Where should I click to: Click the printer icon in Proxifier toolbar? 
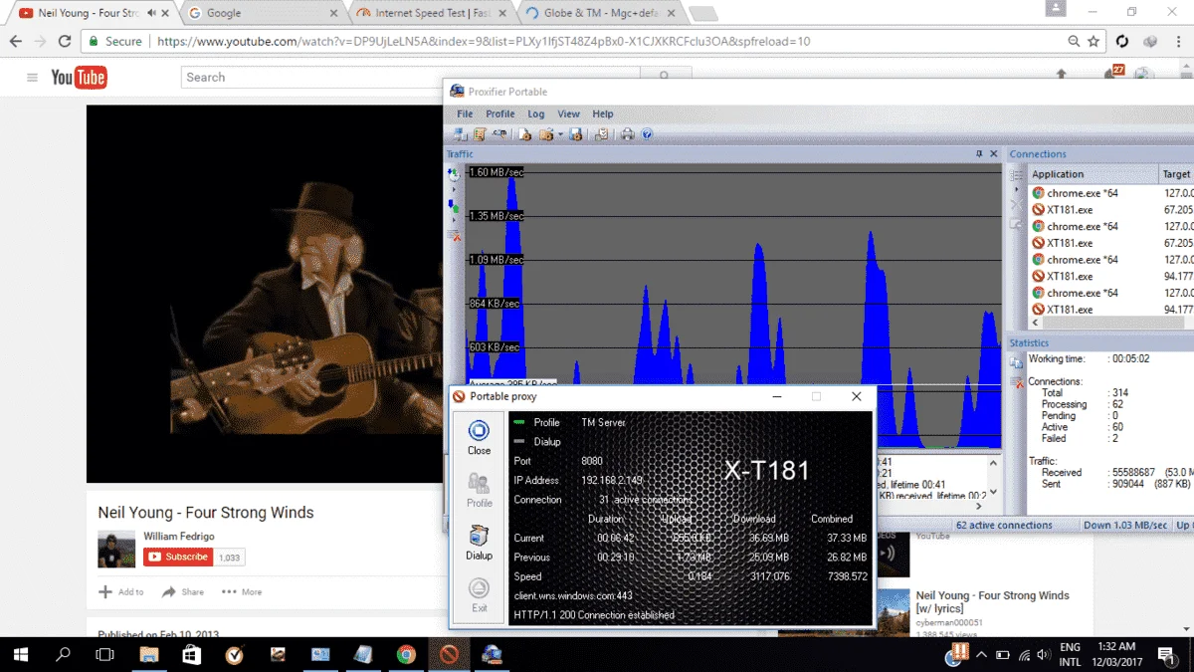628,134
